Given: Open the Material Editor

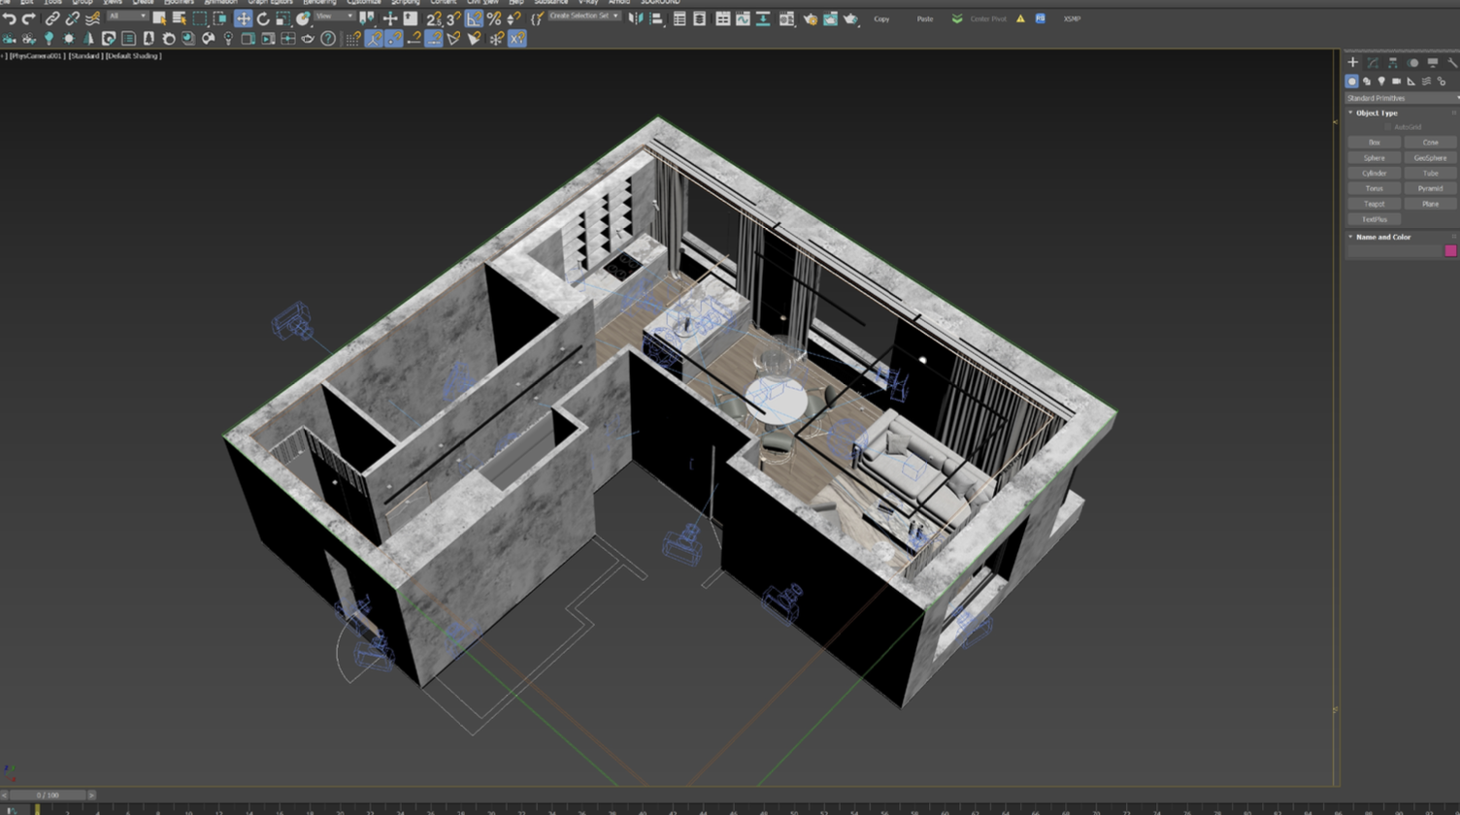Looking at the screenshot, I should [x=786, y=18].
